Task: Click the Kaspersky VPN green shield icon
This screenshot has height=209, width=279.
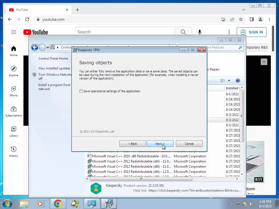Action: [96, 188]
